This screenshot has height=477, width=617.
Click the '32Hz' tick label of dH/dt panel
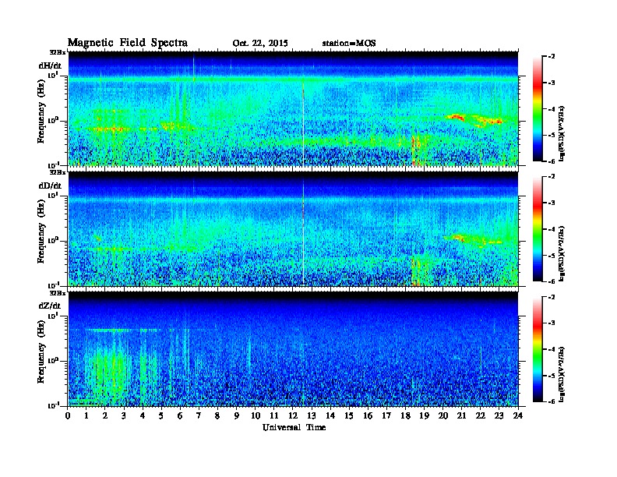[x=58, y=52]
